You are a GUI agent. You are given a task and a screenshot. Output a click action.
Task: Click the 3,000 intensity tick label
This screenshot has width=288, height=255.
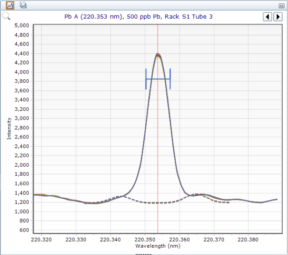22,118
